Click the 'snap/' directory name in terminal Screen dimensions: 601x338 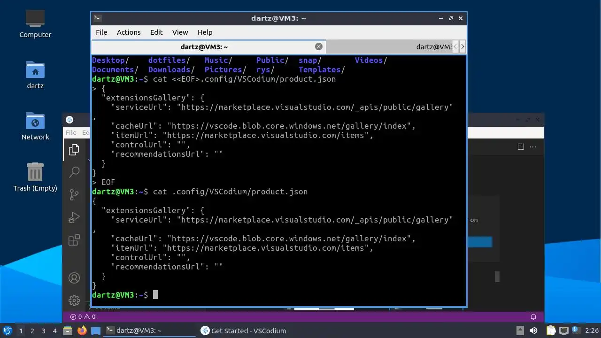[x=310, y=60]
